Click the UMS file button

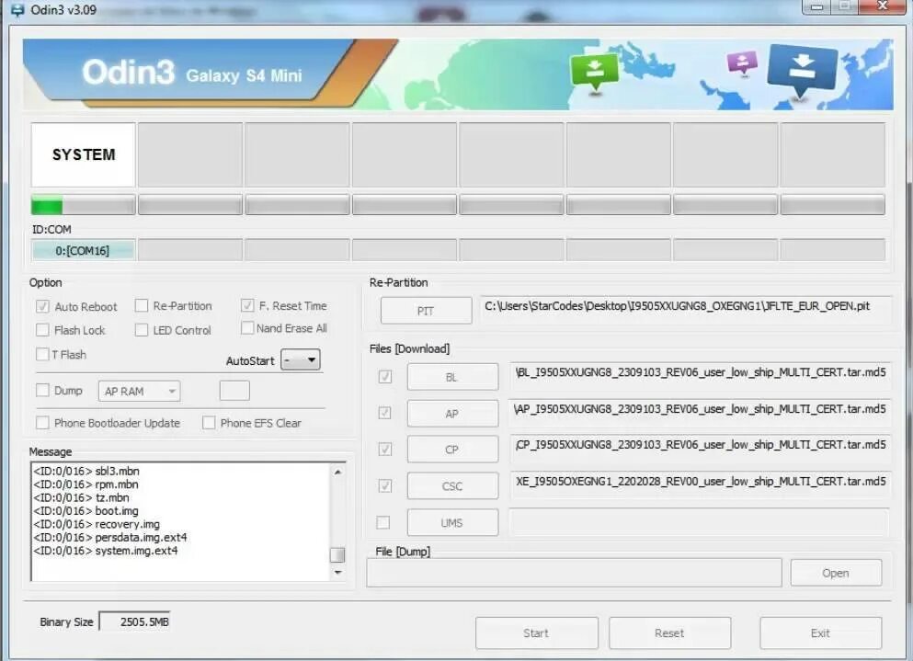pos(452,522)
